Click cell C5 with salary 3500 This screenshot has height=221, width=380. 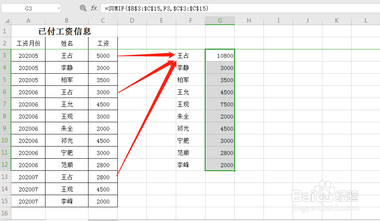(x=103, y=80)
